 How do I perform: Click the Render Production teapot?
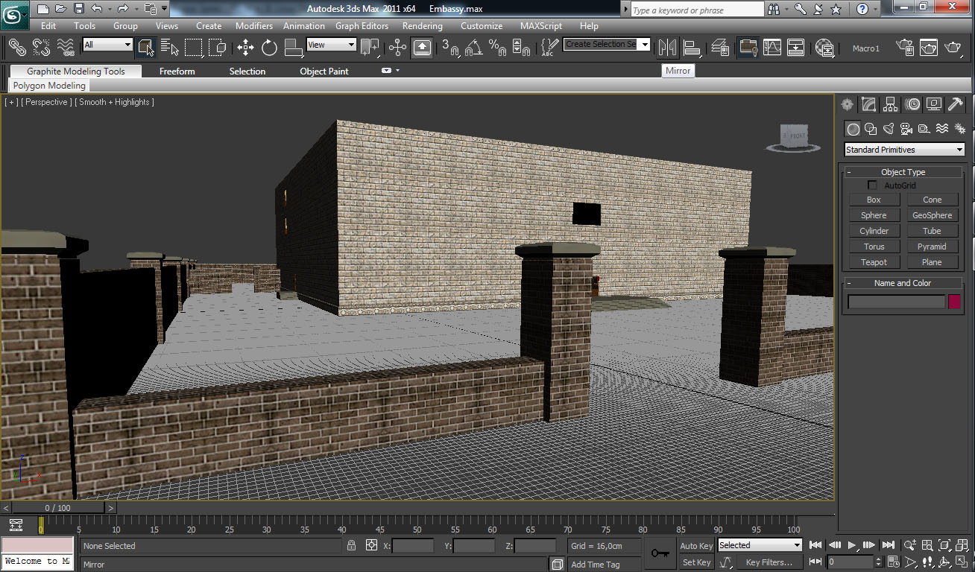coord(953,48)
